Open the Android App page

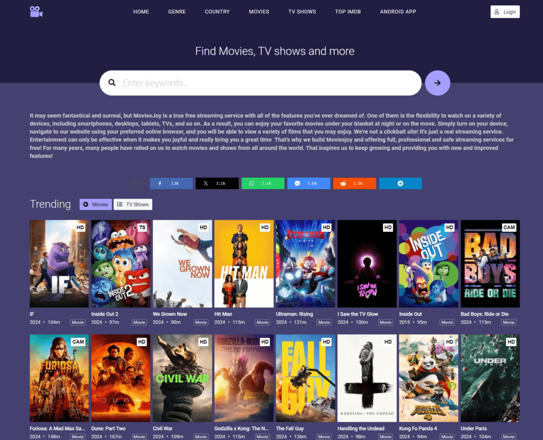point(398,12)
